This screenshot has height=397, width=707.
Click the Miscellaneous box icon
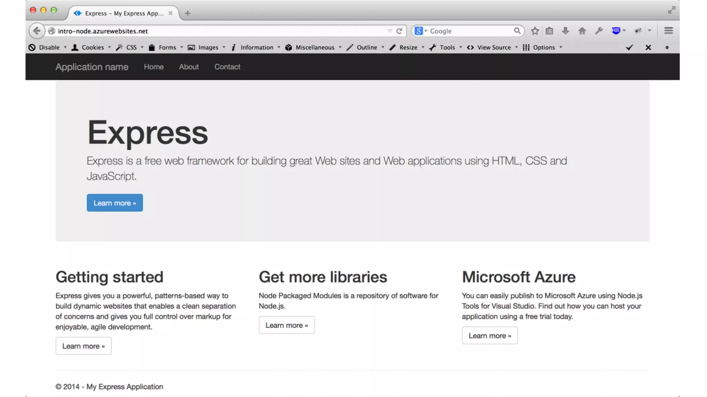point(289,48)
